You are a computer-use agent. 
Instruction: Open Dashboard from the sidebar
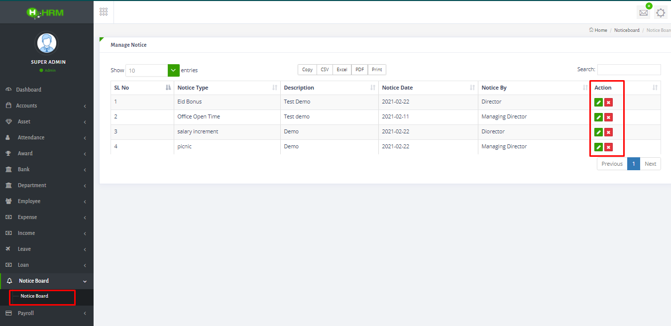point(28,90)
